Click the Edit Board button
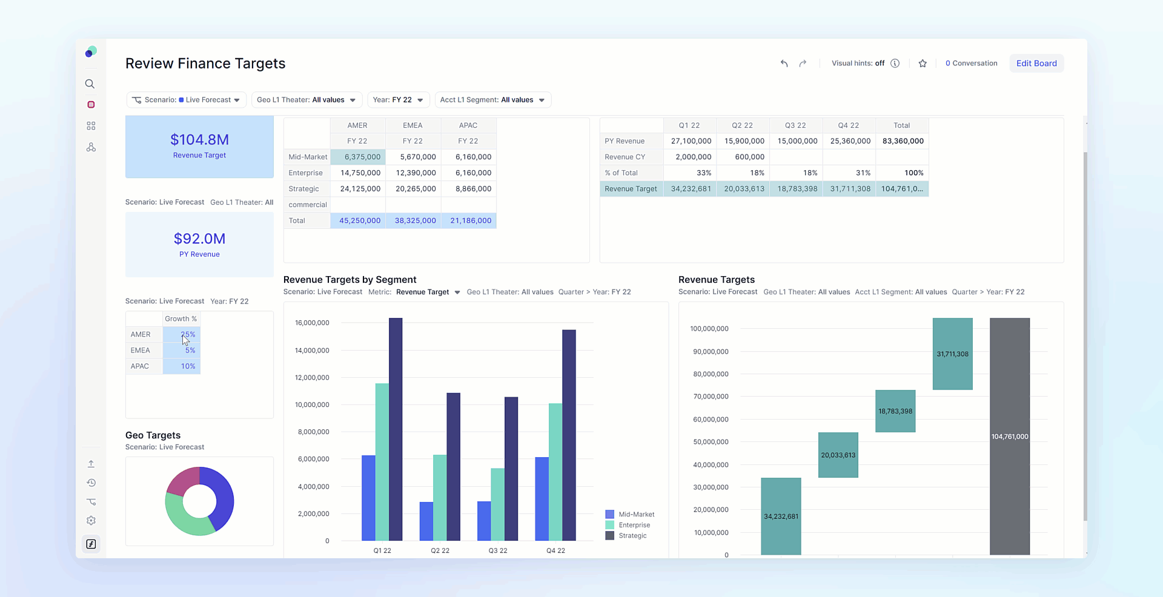The width and height of the screenshot is (1163, 597). click(1036, 64)
